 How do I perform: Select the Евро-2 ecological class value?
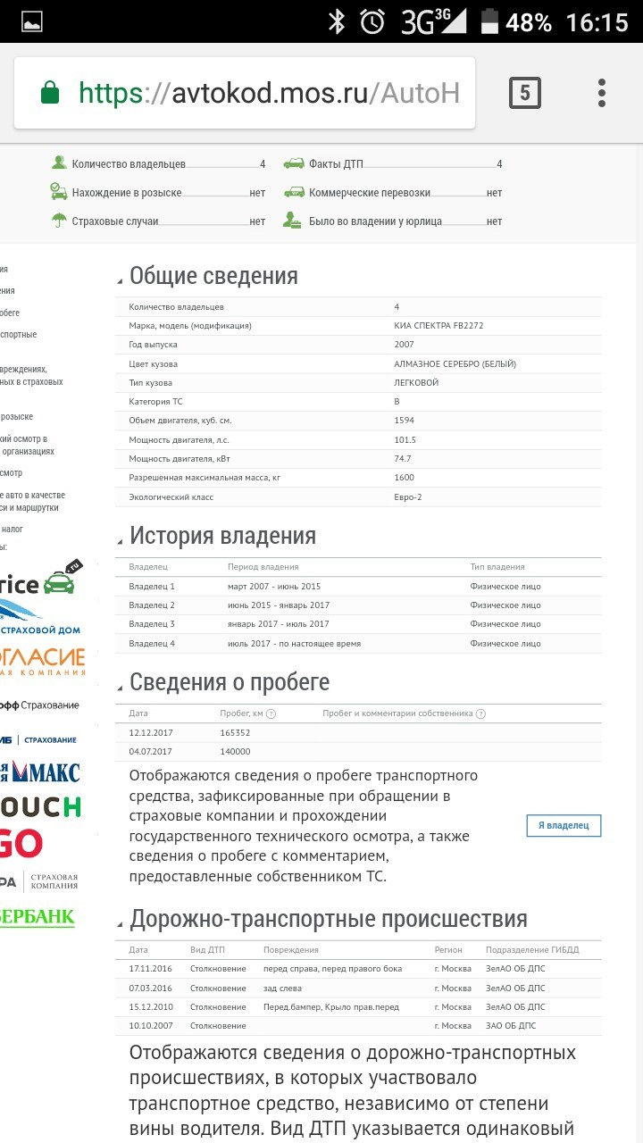410,496
